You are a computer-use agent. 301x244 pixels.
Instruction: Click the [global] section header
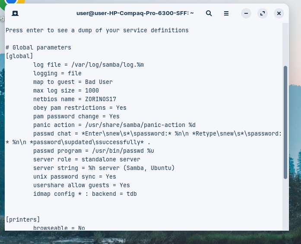(x=19, y=56)
